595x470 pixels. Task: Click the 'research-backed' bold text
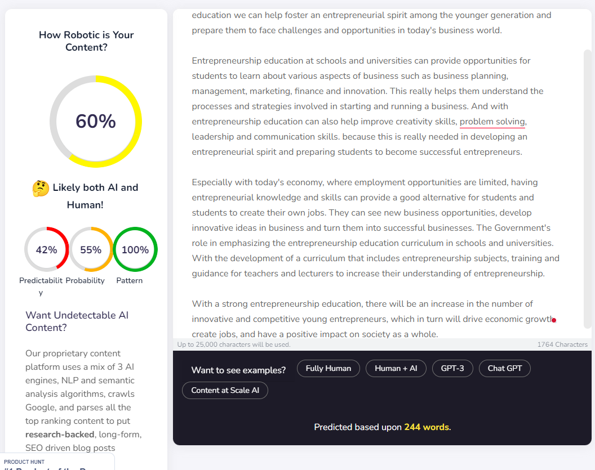point(60,435)
